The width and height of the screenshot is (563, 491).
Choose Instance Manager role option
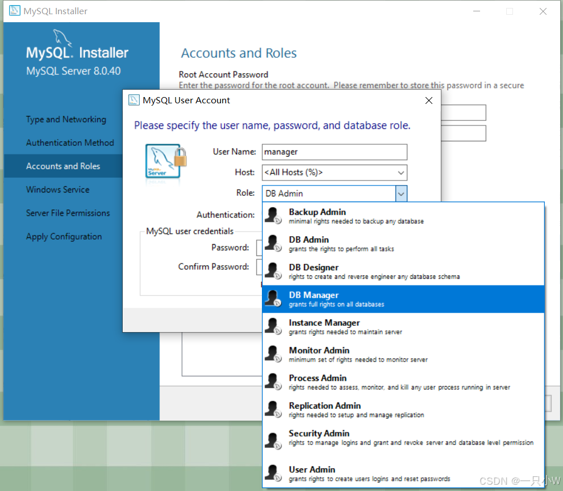tap(403, 327)
